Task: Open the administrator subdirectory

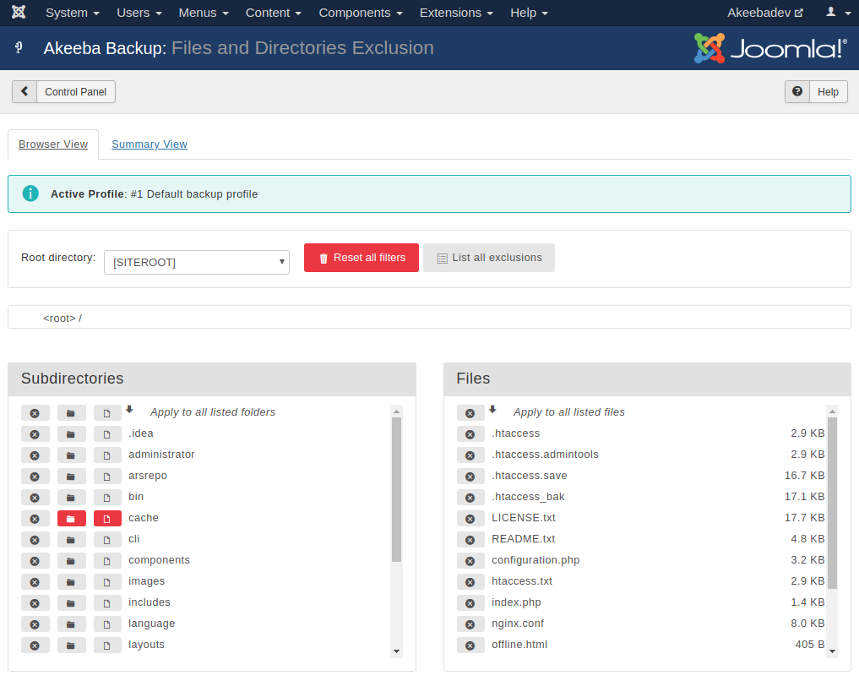Action: click(161, 455)
